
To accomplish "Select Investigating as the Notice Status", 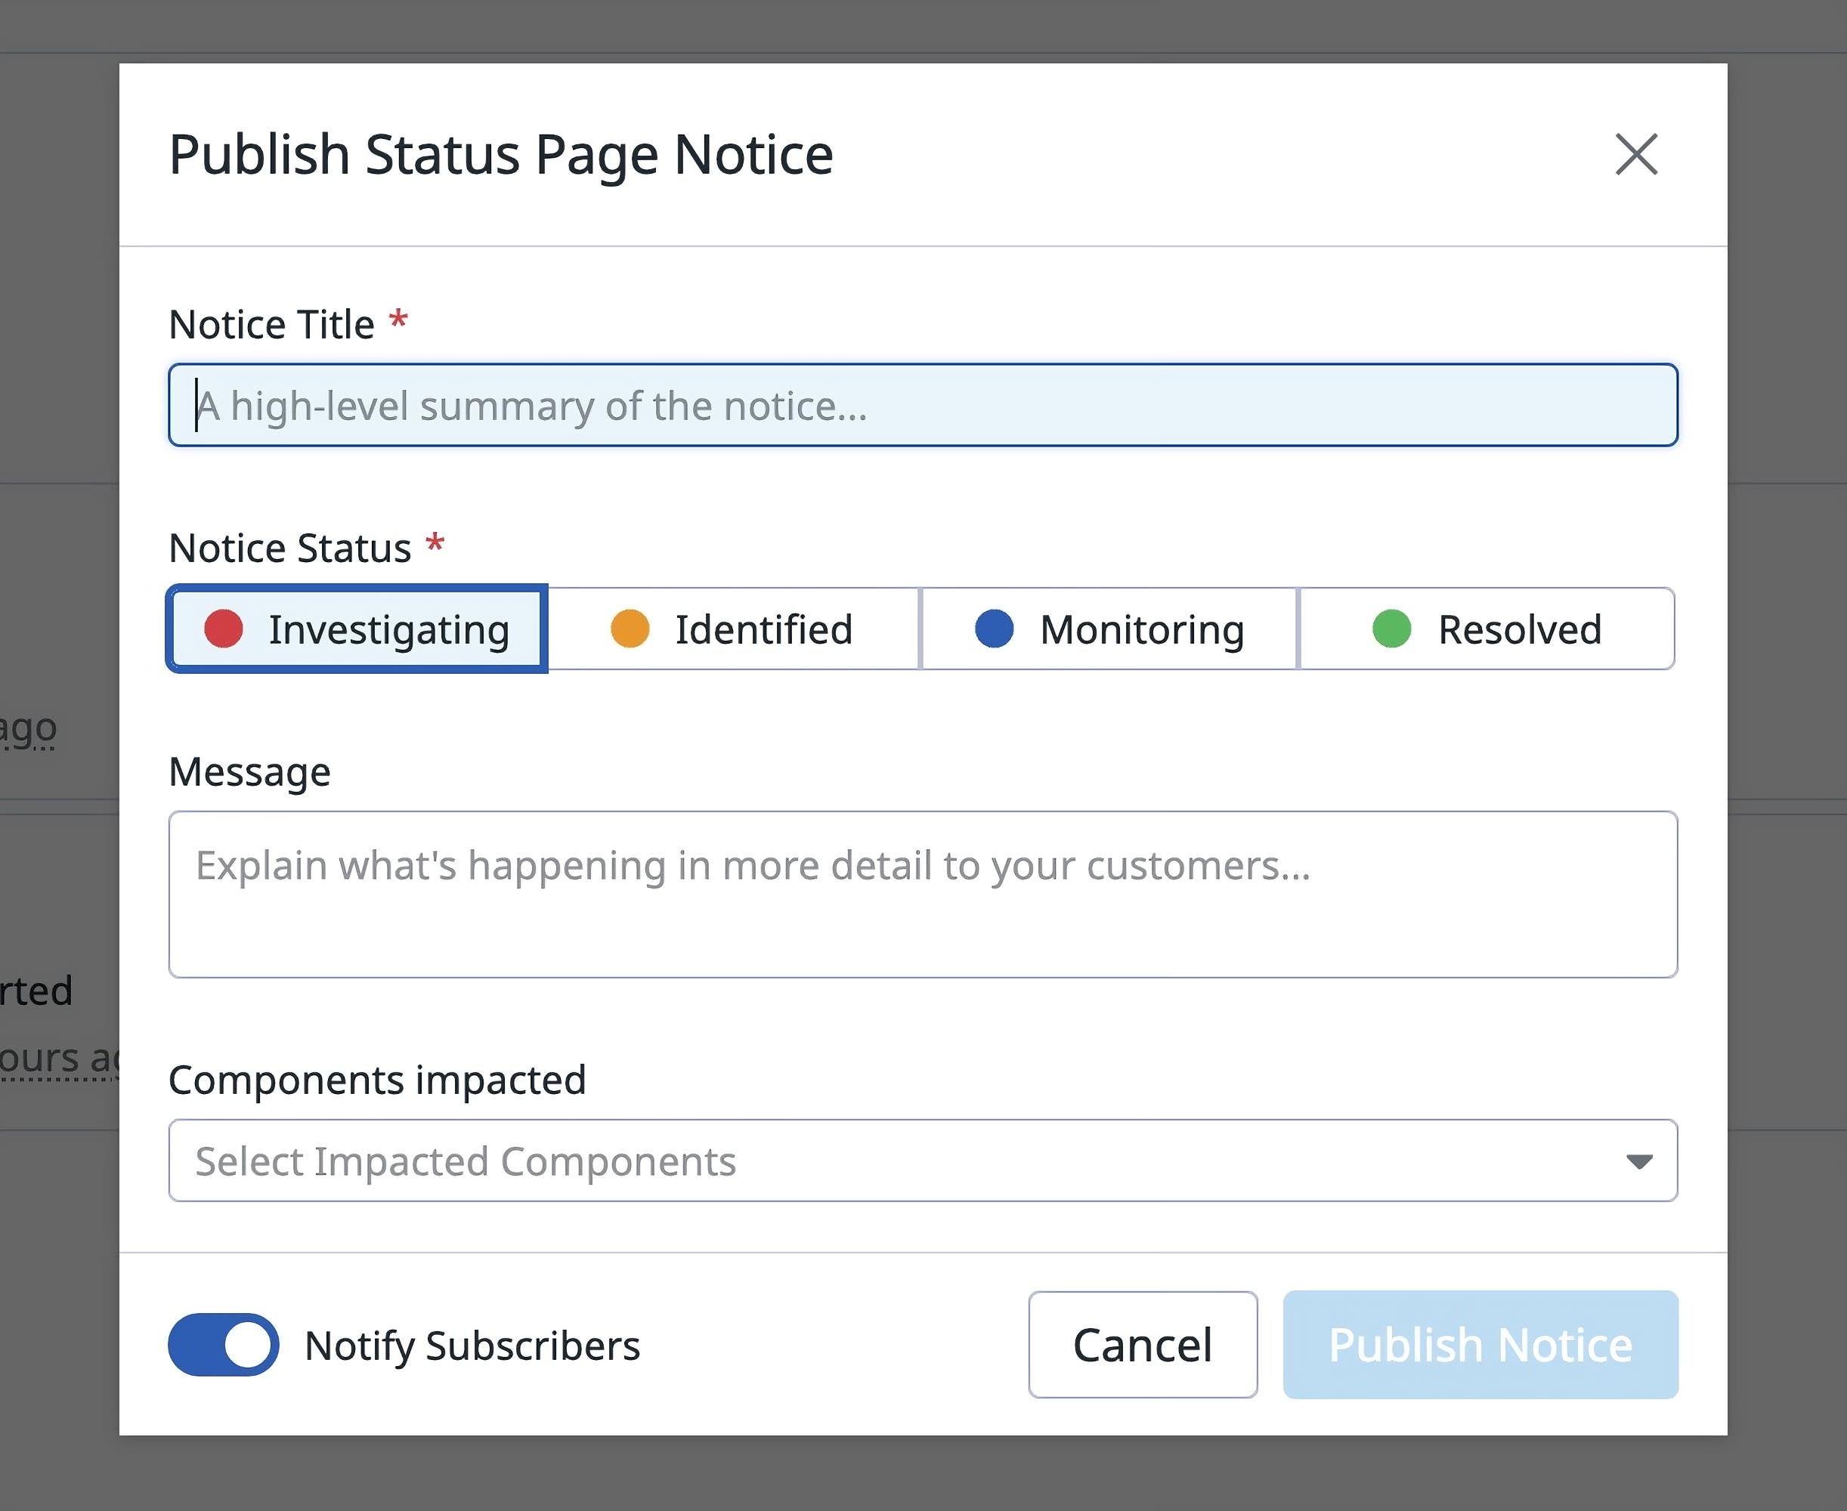I will point(357,629).
